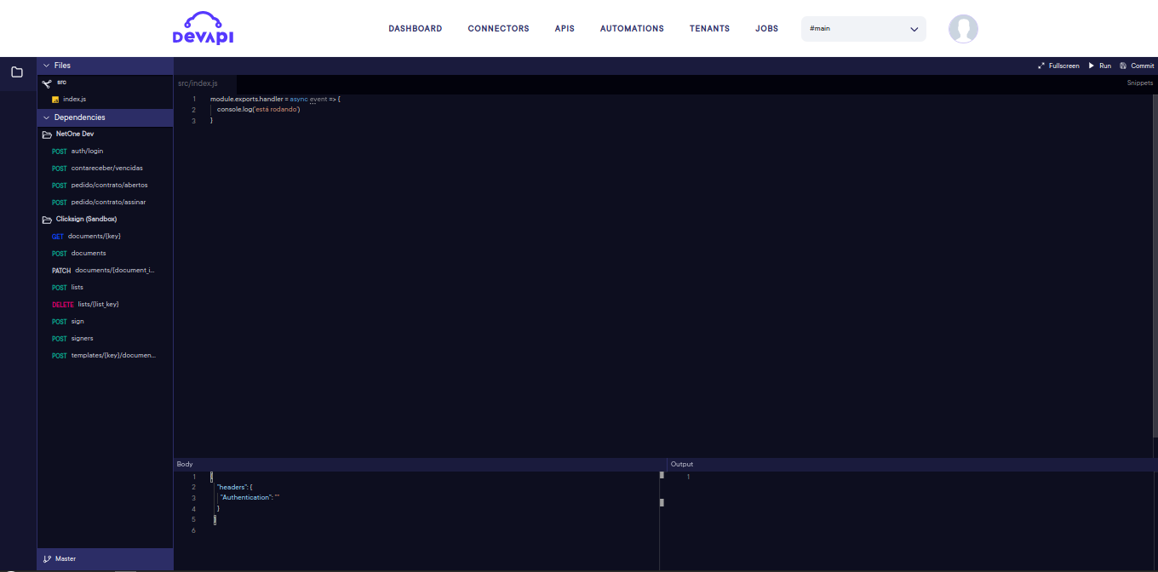1158x572 pixels.
Task: Click the folder explorer icon in left sidebar
Action: [17, 72]
